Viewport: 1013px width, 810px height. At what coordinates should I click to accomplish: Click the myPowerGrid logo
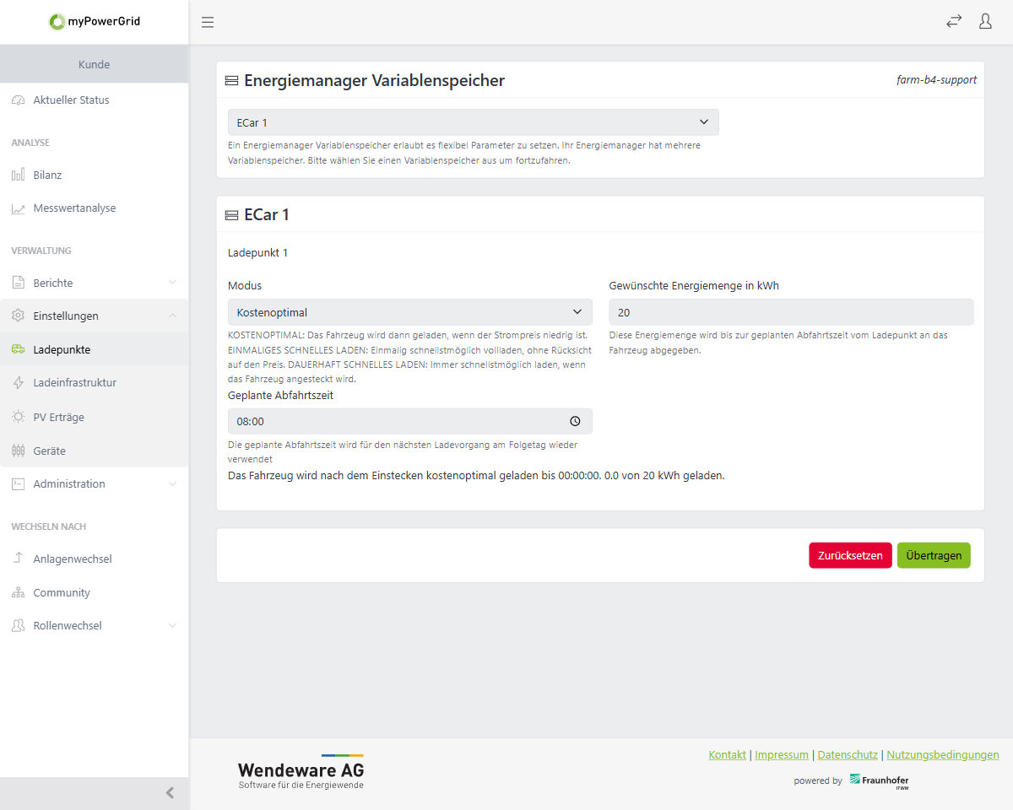[95, 22]
